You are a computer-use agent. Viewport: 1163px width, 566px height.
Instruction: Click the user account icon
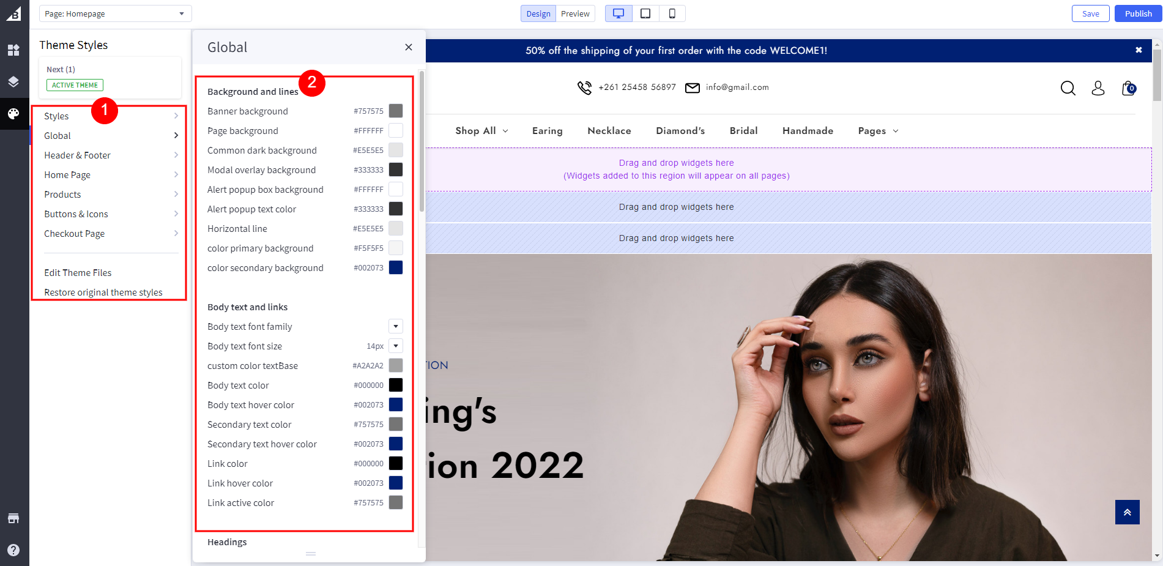pos(1098,88)
